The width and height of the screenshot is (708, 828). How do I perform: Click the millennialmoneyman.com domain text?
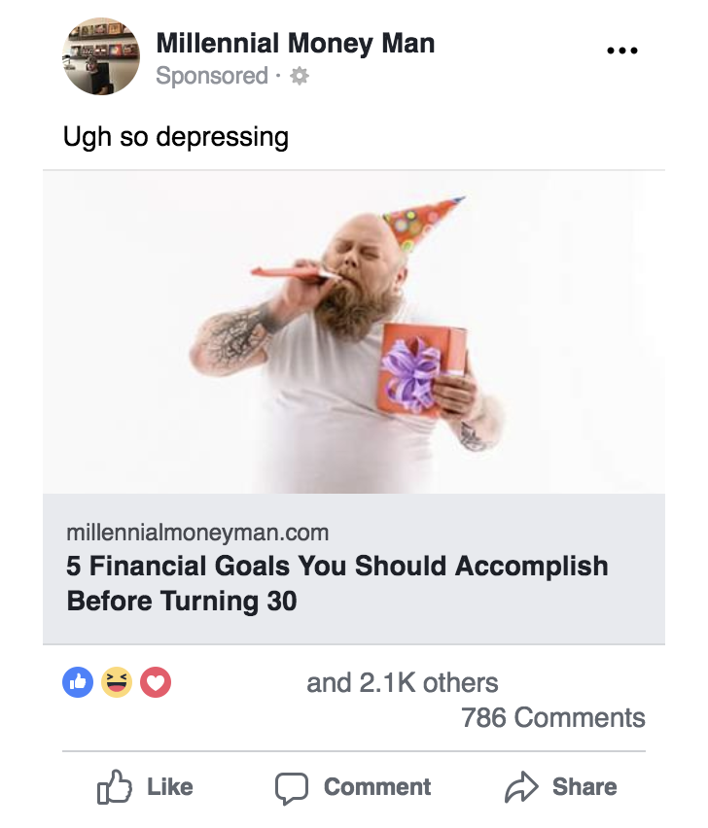click(197, 533)
